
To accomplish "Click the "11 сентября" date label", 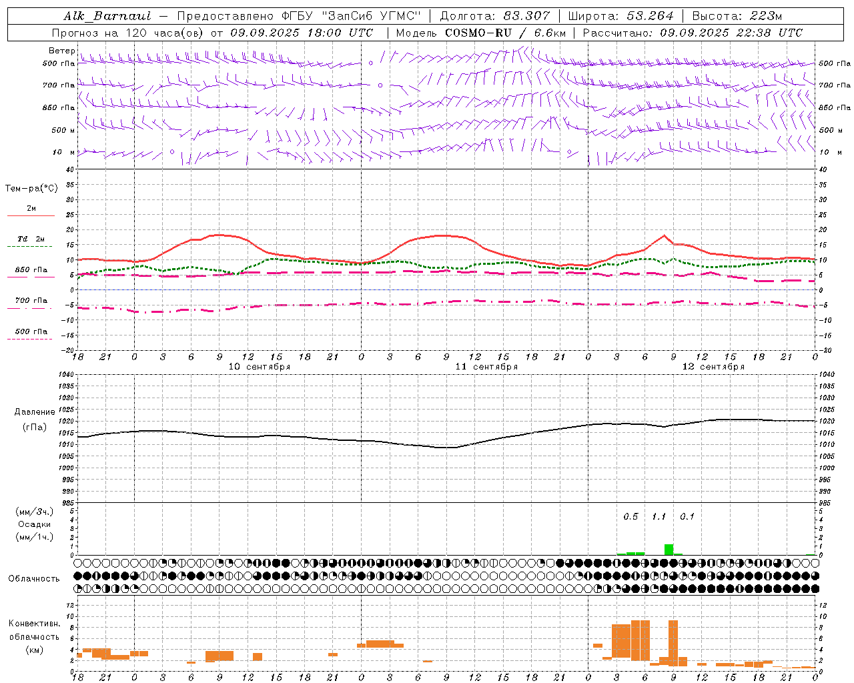I will click(x=486, y=367).
